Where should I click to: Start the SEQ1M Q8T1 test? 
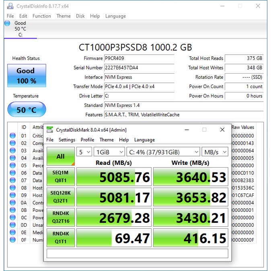coord(60,177)
